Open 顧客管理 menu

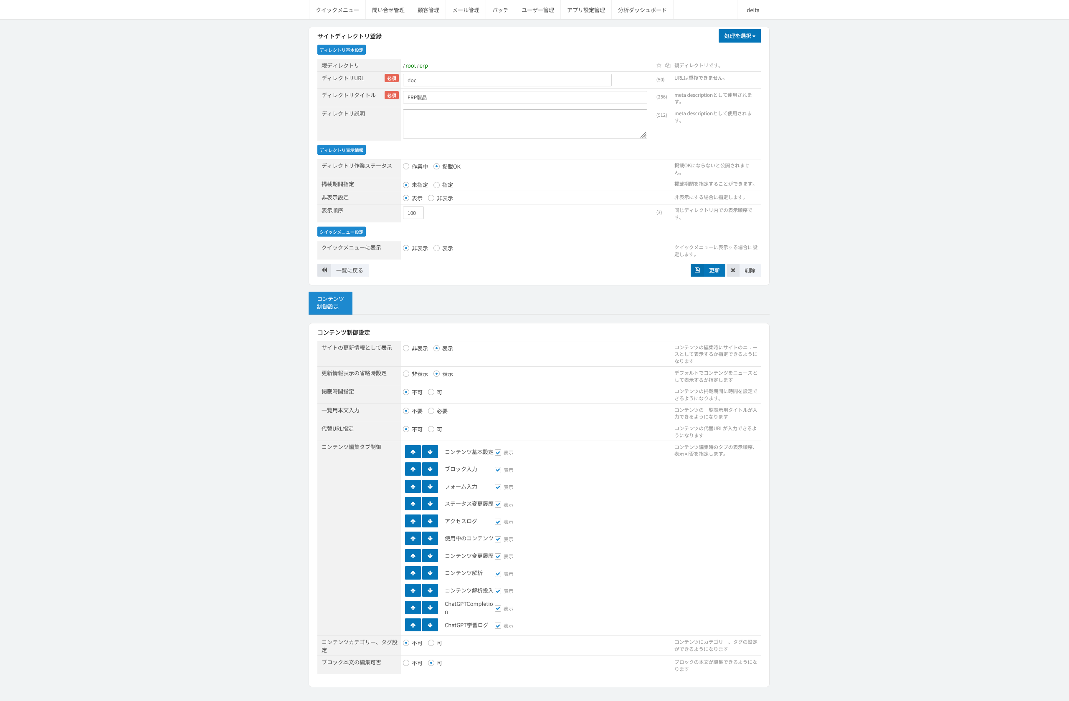[428, 10]
